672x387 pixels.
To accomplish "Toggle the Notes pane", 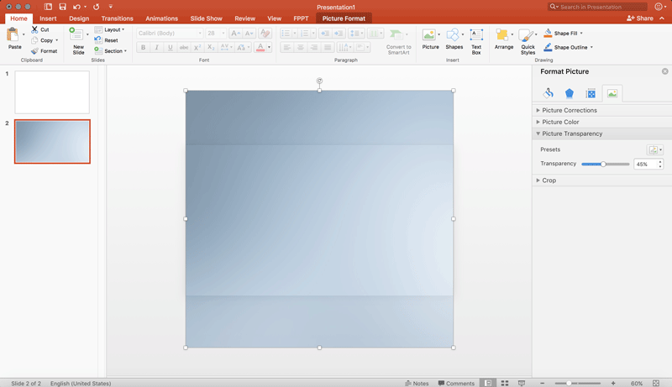I will tap(416, 383).
